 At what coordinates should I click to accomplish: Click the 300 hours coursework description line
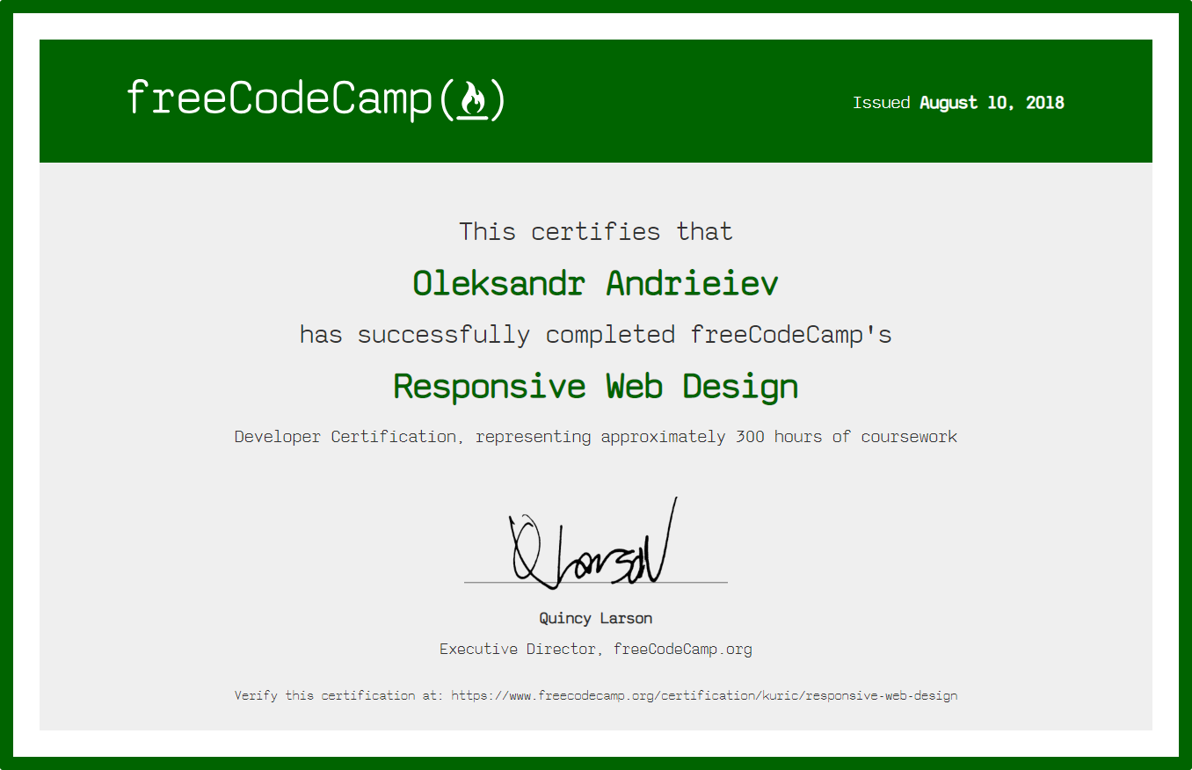point(595,436)
